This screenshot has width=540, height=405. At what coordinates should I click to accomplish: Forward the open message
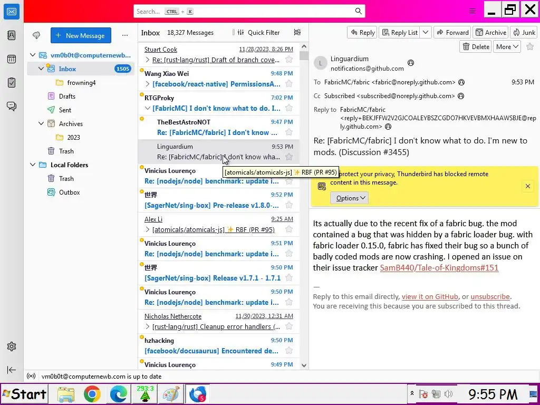[452, 32]
